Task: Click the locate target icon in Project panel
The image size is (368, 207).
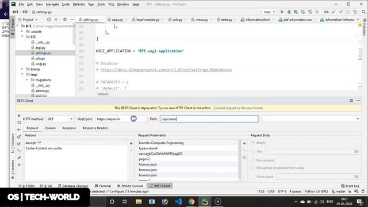Action: tap(49, 20)
